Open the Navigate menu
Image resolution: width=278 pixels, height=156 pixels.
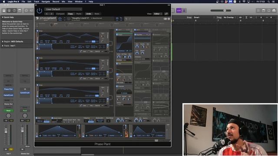[46, 2]
